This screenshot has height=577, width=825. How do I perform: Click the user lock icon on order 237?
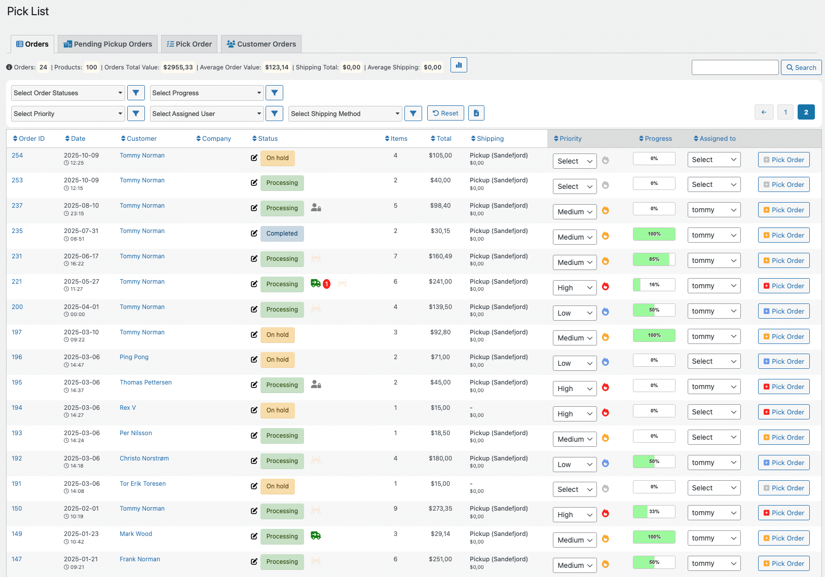316,208
